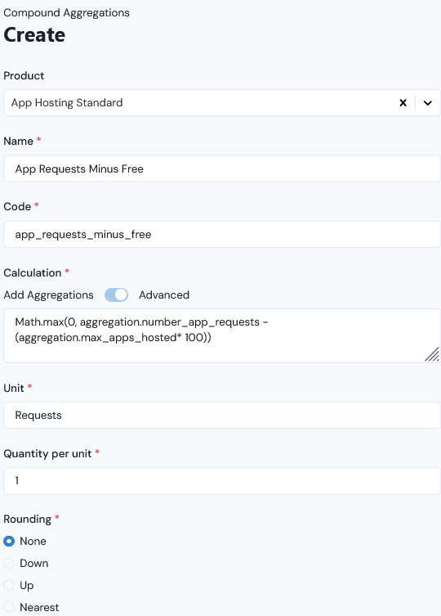
Task: Select the Down rounding option
Action: (9, 564)
